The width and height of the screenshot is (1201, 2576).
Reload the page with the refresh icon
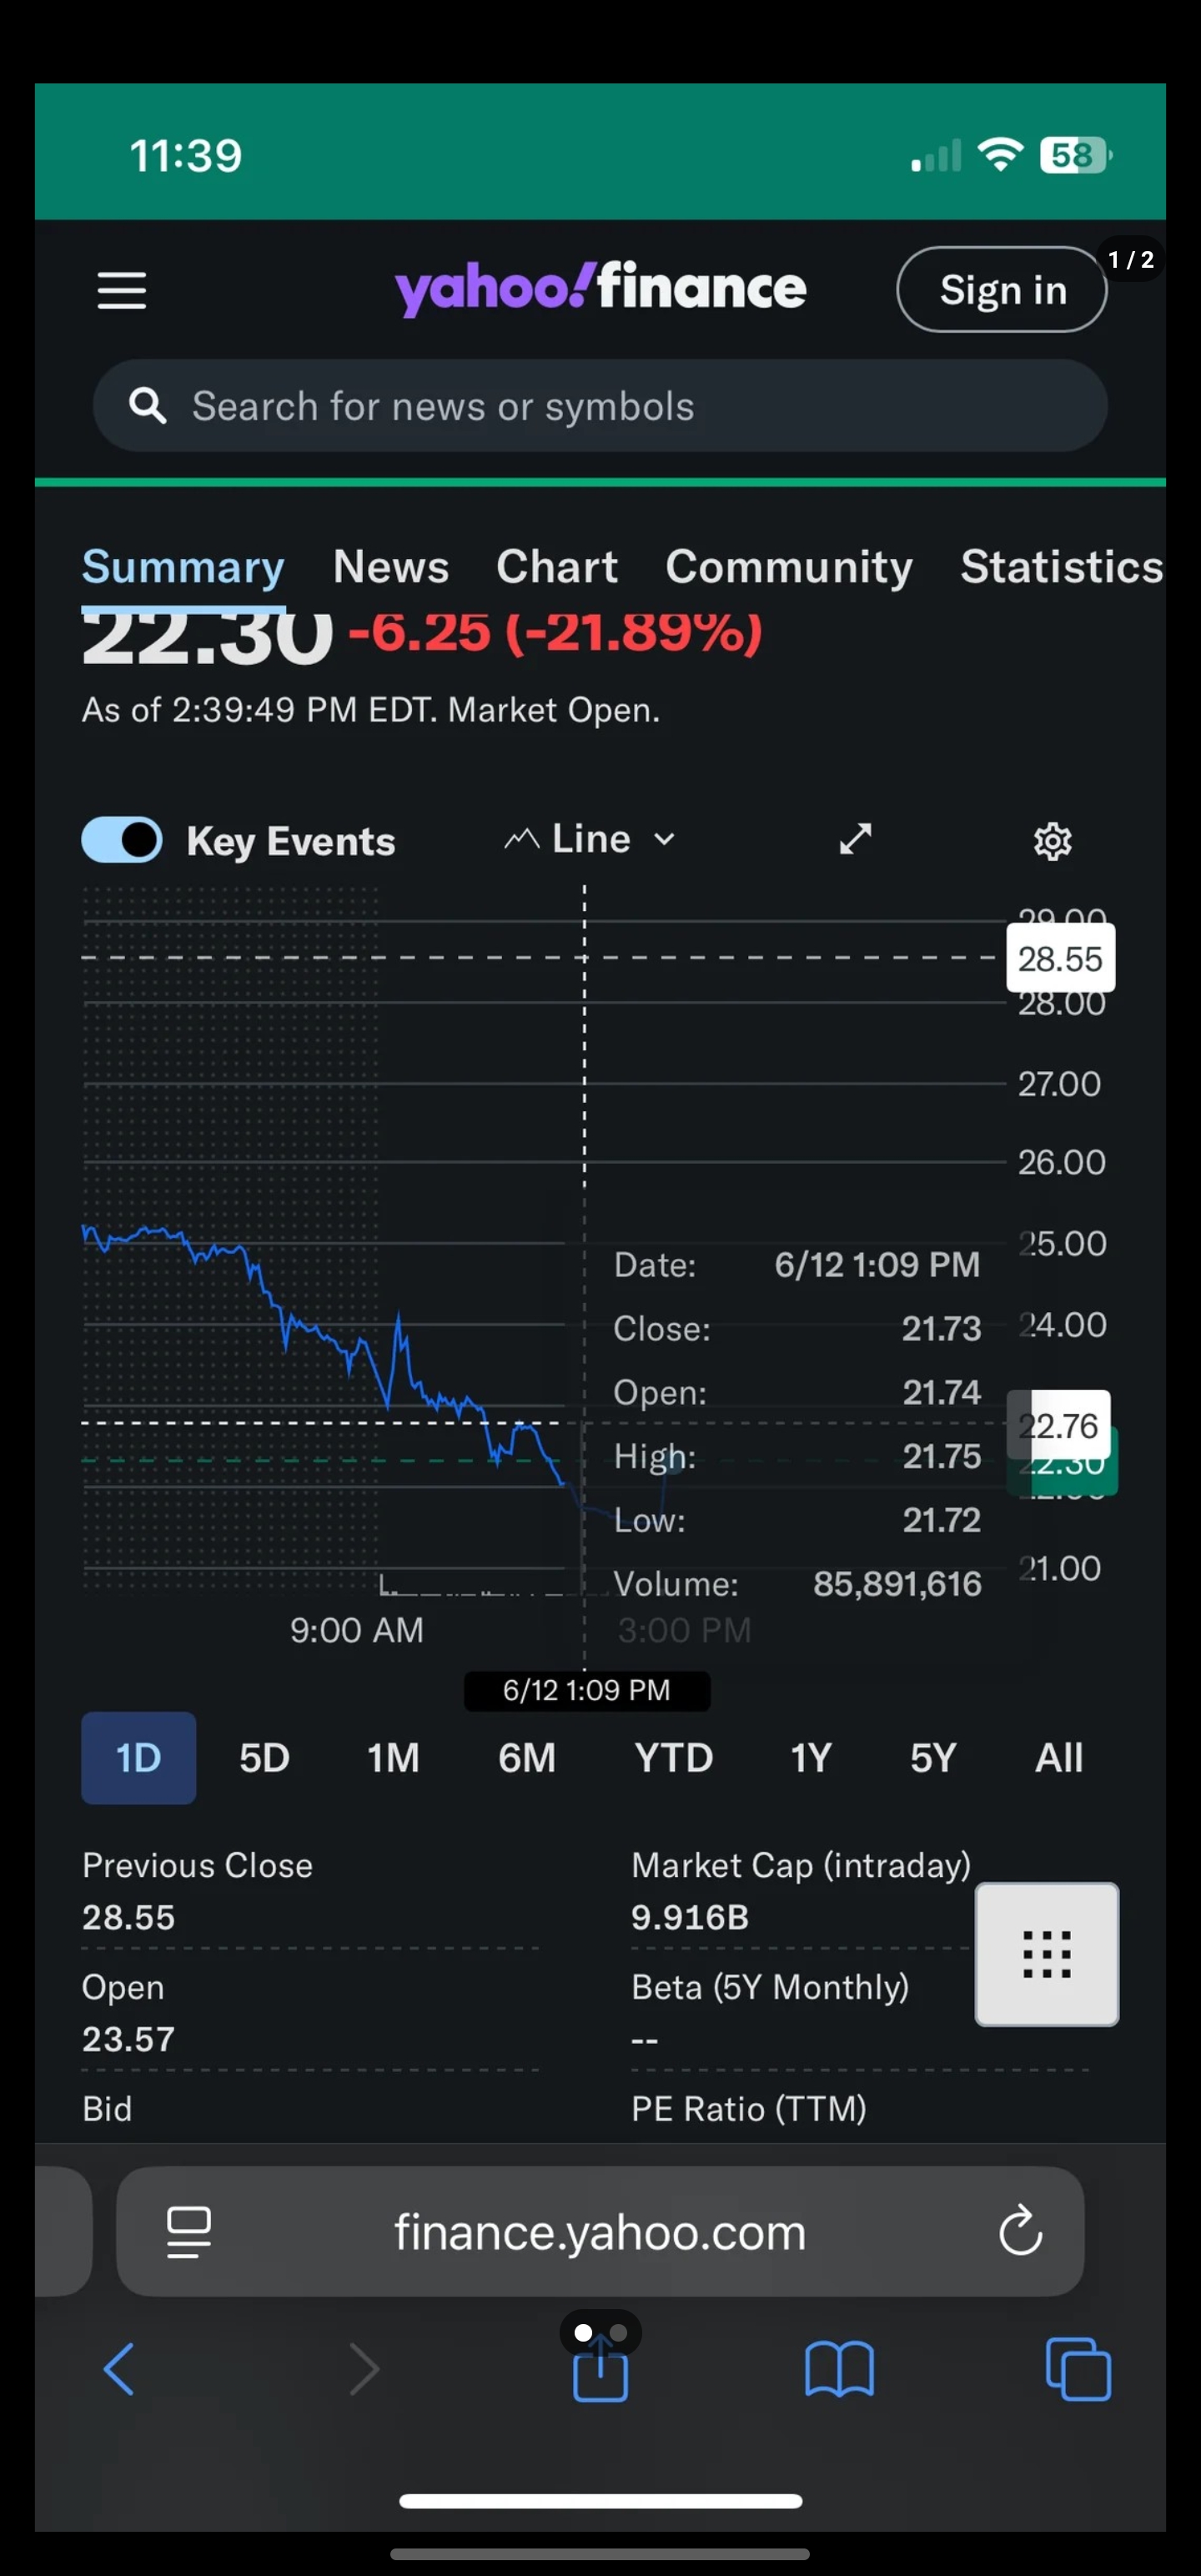(x=1020, y=2232)
